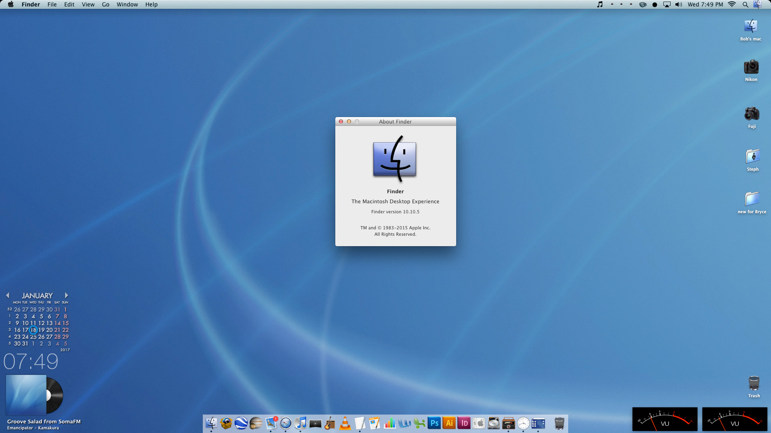Open Spotlight search magnifier

(745, 4)
